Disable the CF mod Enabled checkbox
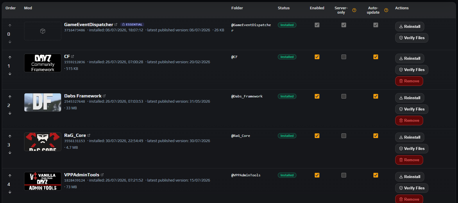 pos(317,57)
